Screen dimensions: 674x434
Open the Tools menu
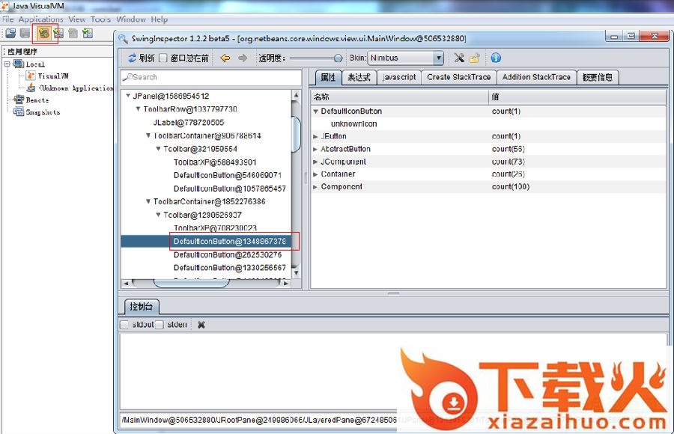(100, 19)
